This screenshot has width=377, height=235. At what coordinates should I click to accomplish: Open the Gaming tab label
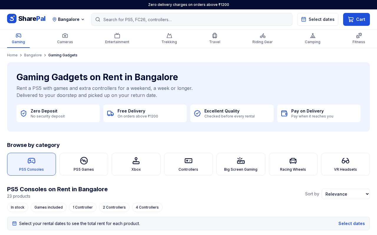pos(18,42)
